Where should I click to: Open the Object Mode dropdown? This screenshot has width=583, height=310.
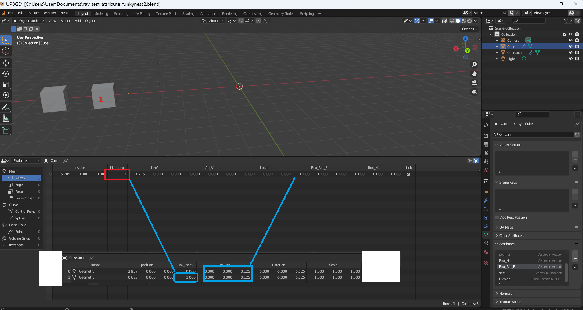28,21
